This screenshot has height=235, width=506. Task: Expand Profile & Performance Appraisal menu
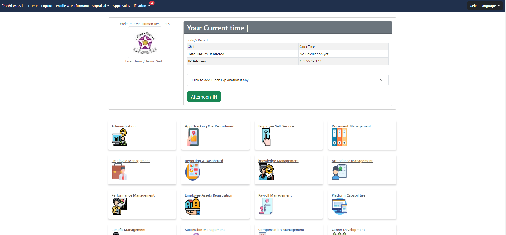[x=82, y=6]
